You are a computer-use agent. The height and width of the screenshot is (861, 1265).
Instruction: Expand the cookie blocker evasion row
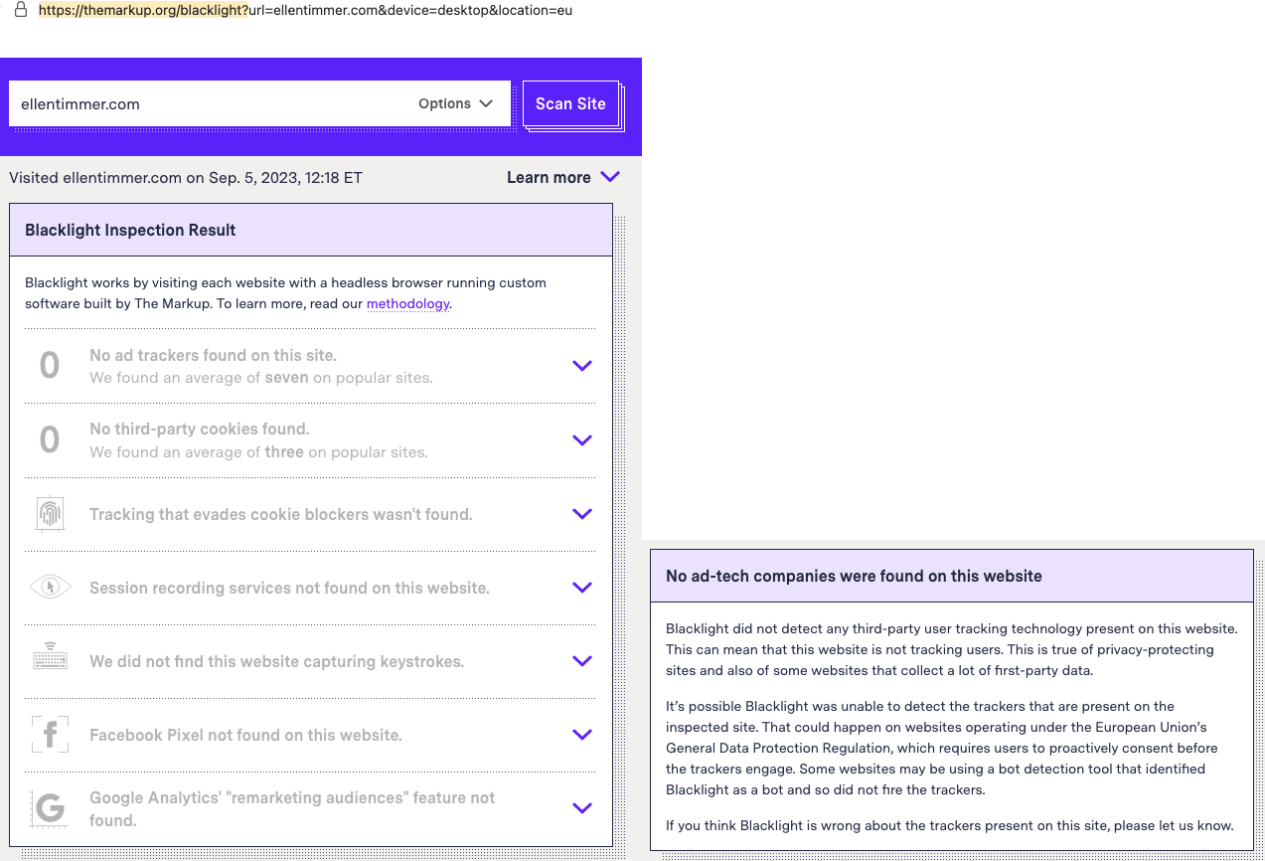click(x=582, y=514)
